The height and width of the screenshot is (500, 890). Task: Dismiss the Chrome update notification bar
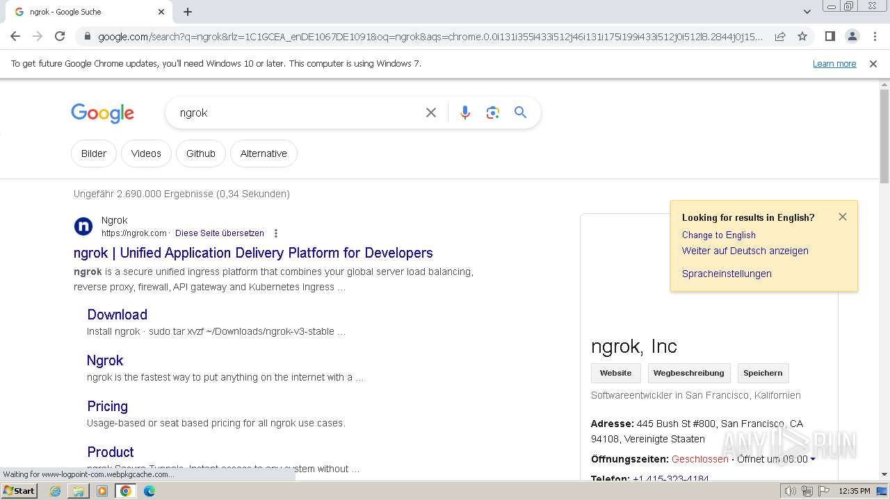(873, 64)
